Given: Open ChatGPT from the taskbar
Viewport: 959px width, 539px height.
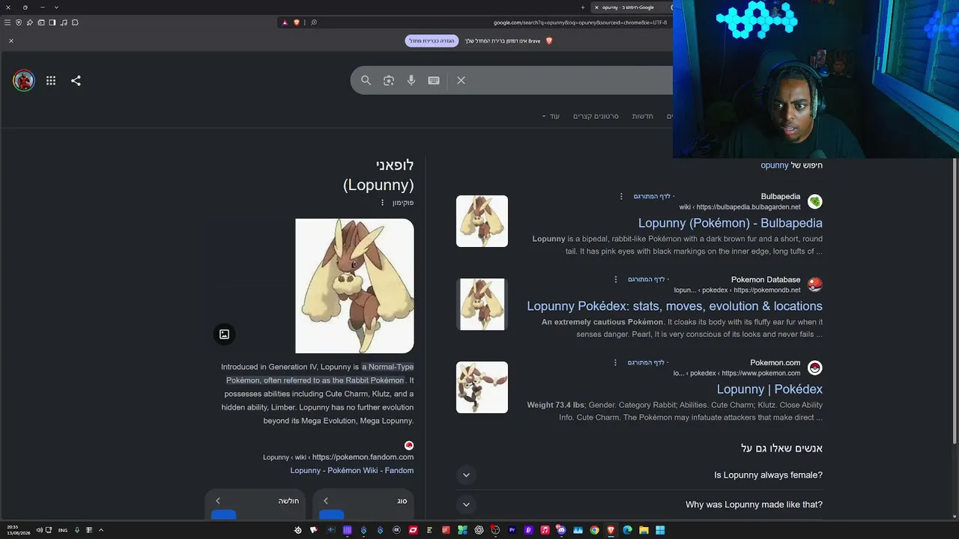Looking at the screenshot, I should click(x=479, y=530).
